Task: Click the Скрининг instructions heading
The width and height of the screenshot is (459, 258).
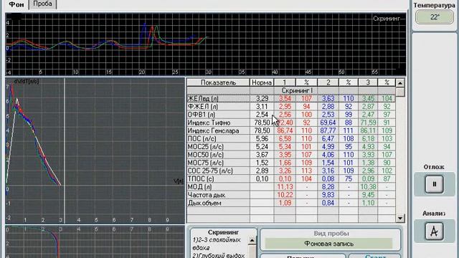Action: click(223, 232)
